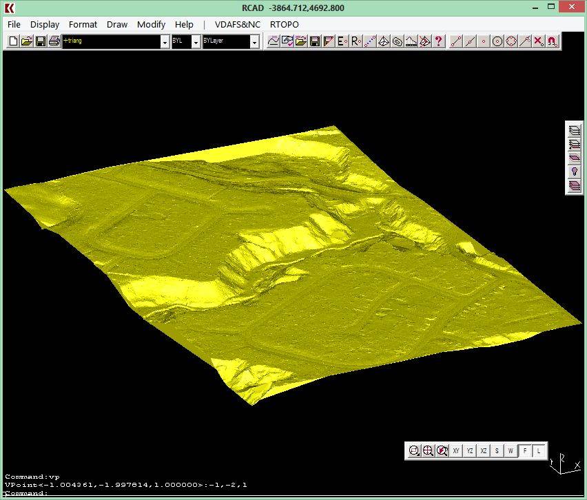The height and width of the screenshot is (500, 587).
Task: Toggle the L view mode button
Action: pyautogui.click(x=539, y=450)
